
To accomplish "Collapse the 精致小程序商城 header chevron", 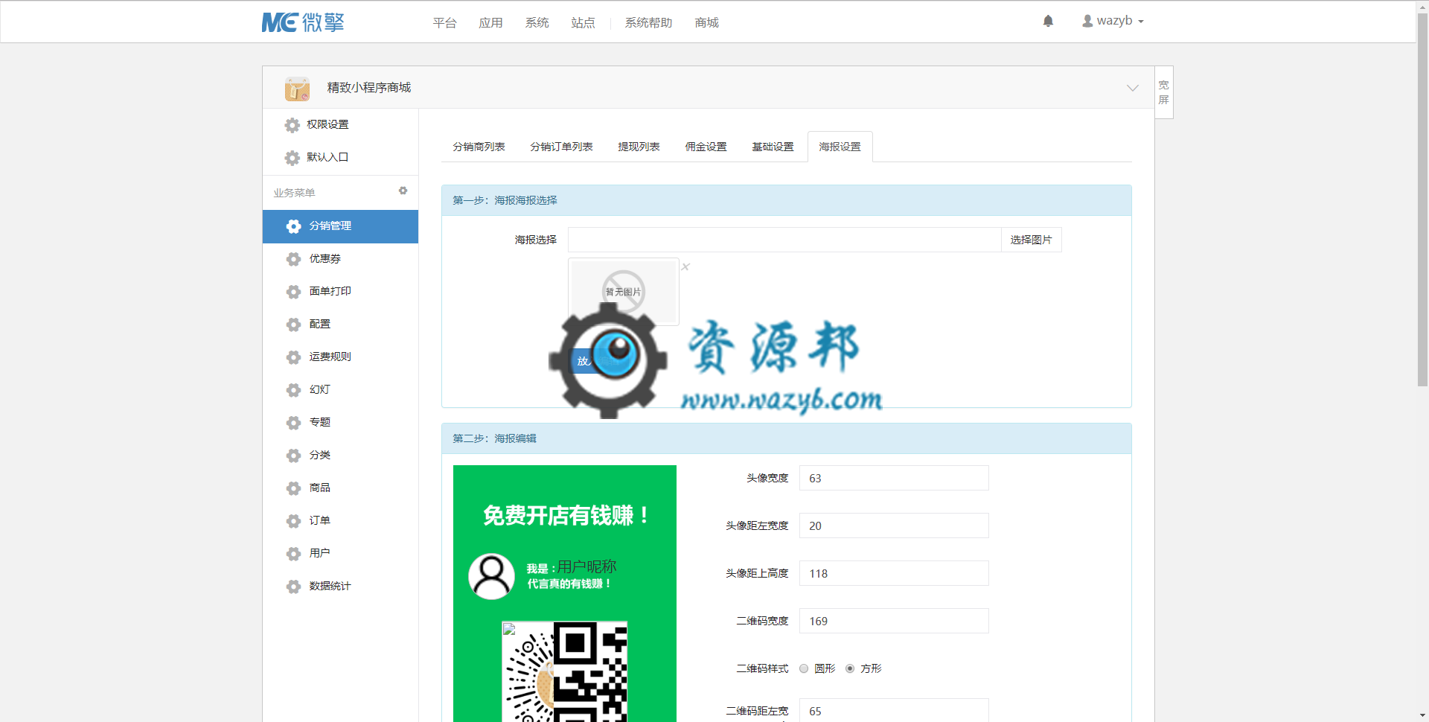I will click(x=1132, y=88).
